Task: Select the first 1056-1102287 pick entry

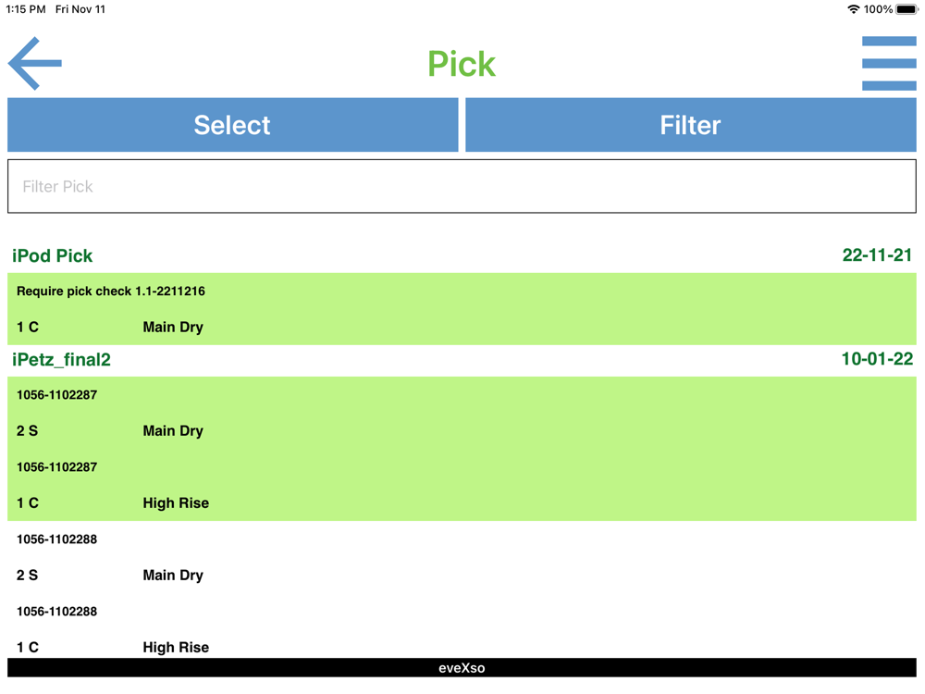Action: tap(57, 395)
